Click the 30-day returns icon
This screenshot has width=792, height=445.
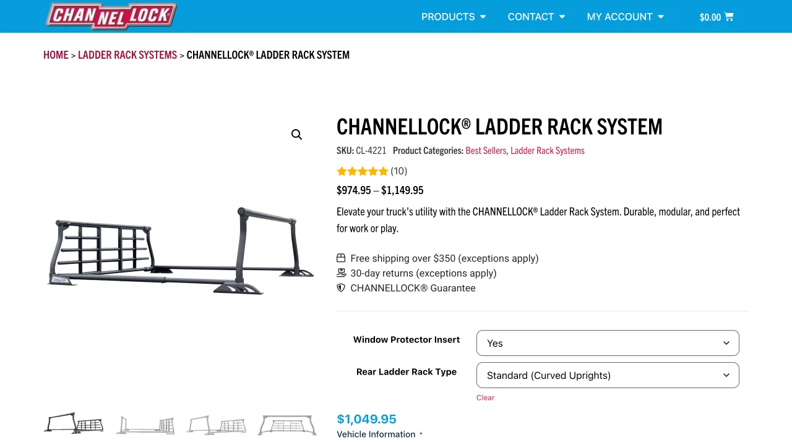[341, 273]
